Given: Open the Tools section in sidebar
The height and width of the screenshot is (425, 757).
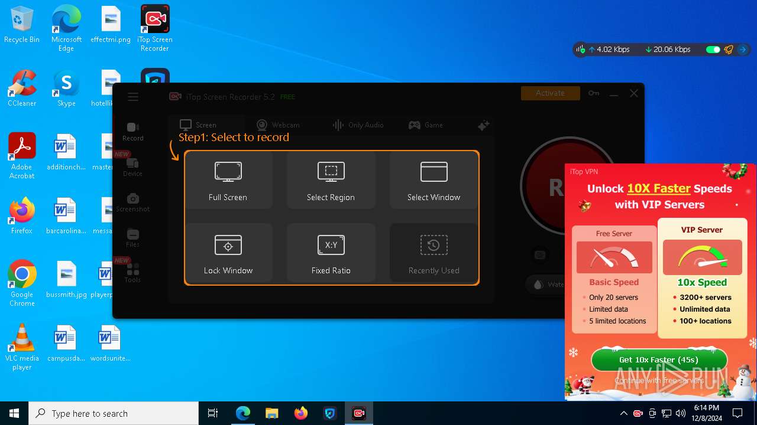Looking at the screenshot, I should [x=133, y=273].
